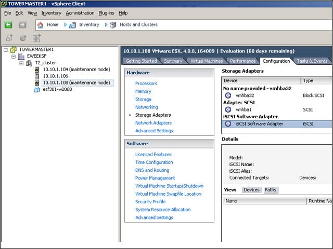The image size is (333, 249).
Task: Open the dropdown arrow after Home
Action: click(66, 25)
